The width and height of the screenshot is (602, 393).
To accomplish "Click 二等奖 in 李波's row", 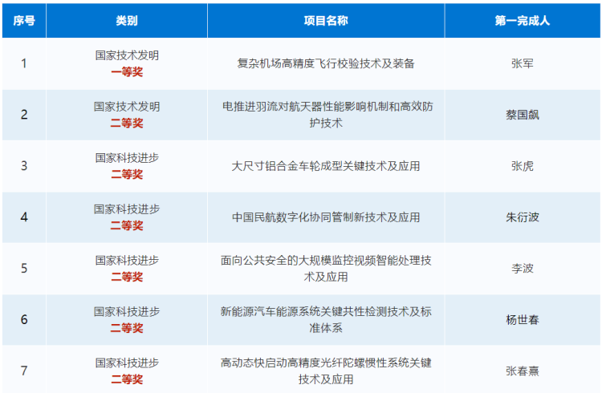I will coord(127,277).
